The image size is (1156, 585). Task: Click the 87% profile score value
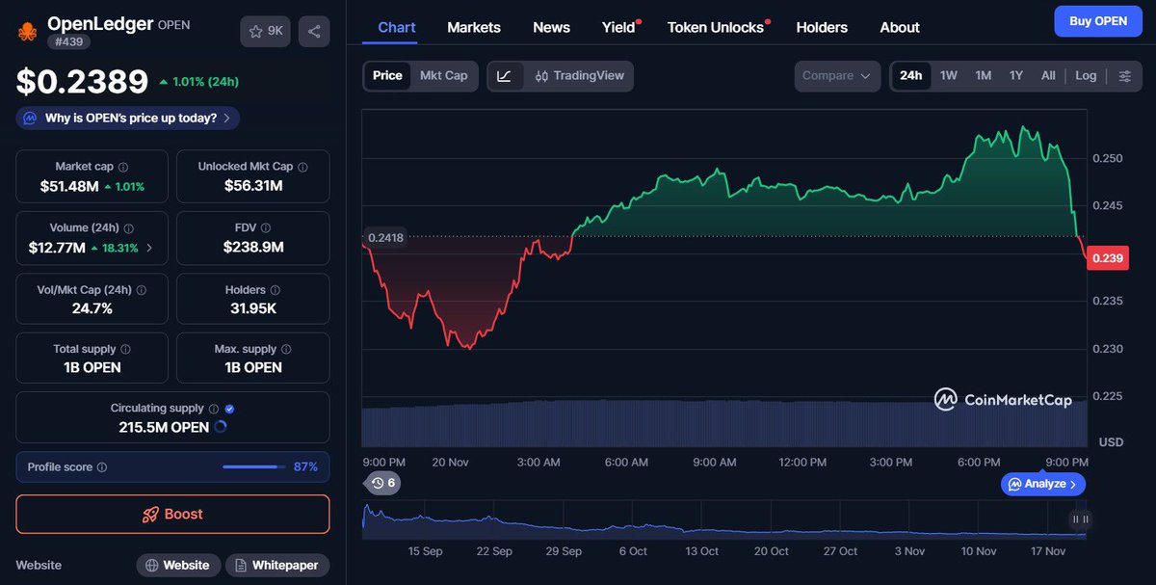(305, 467)
